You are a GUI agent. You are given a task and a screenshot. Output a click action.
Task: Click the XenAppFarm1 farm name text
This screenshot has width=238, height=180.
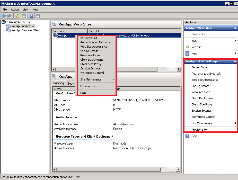click(66, 93)
